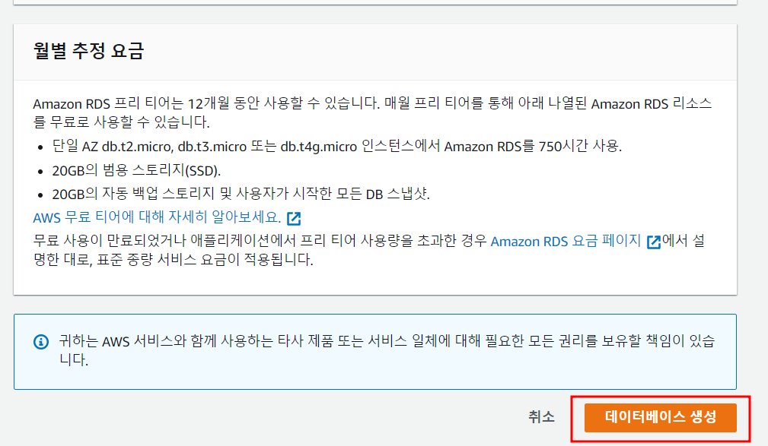Click the info icon in the notice box
The width and height of the screenshot is (768, 446).
point(40,342)
